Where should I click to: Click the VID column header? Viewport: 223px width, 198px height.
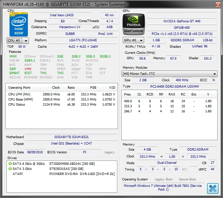tap(108, 88)
